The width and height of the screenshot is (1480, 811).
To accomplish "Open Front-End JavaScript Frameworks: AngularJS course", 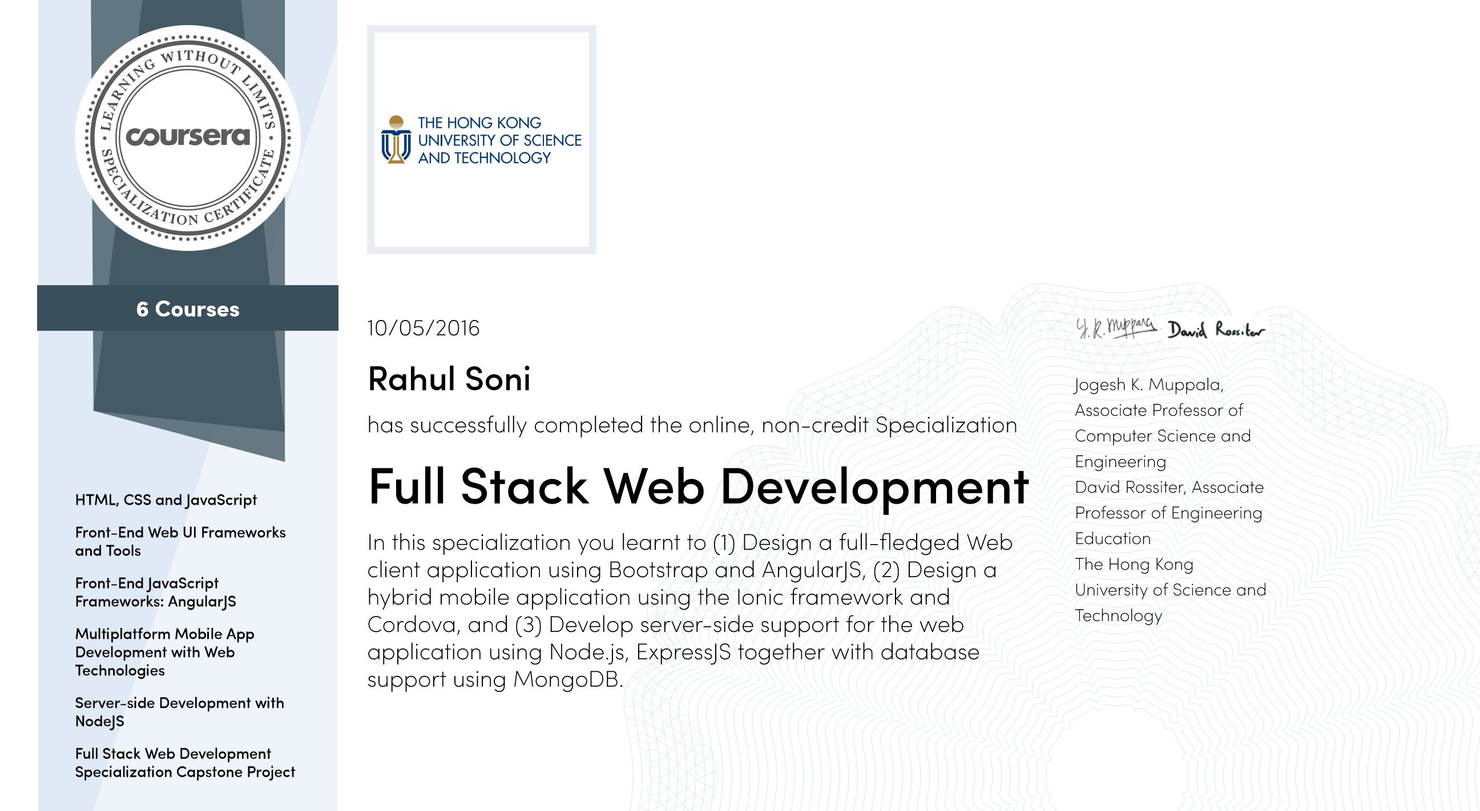I will coord(155,592).
